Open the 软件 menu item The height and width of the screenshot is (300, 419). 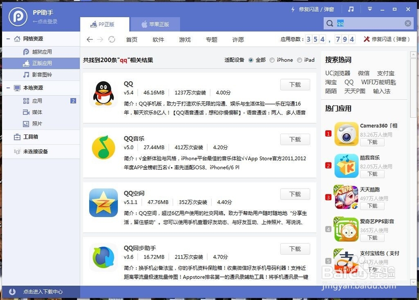click(158, 40)
